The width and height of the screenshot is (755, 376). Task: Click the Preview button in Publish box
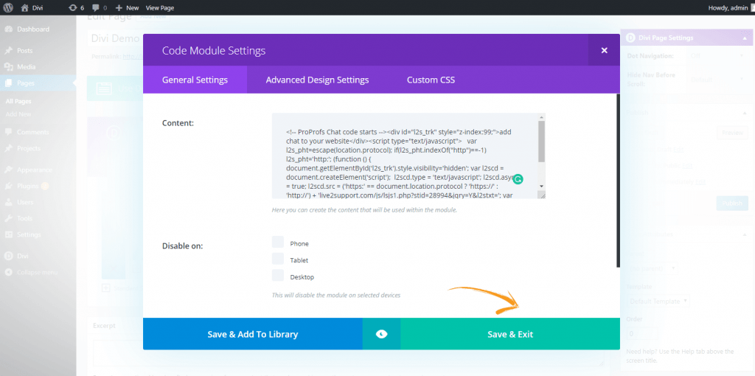732,134
